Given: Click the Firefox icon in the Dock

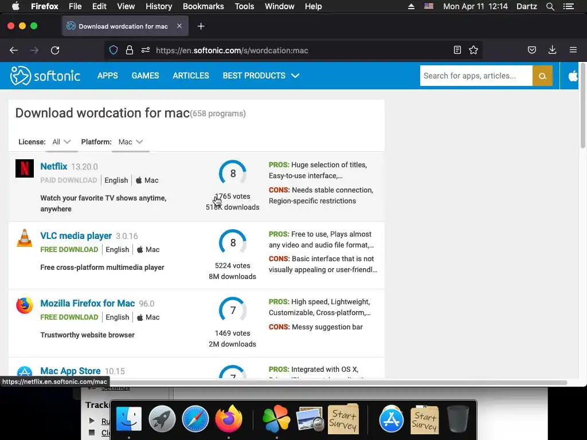Looking at the screenshot, I should coord(229,419).
